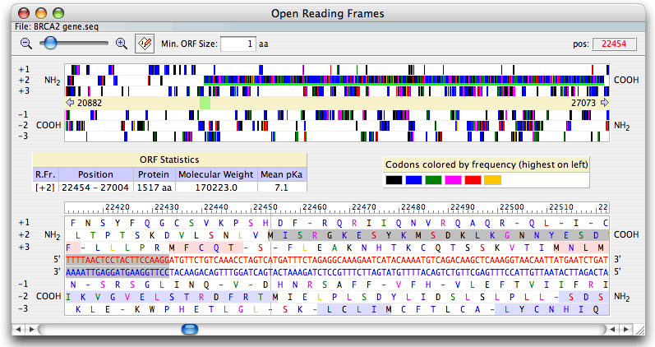655x347 pixels.
Task: Click the zoom slider knob
Action: pyautogui.click(x=51, y=43)
